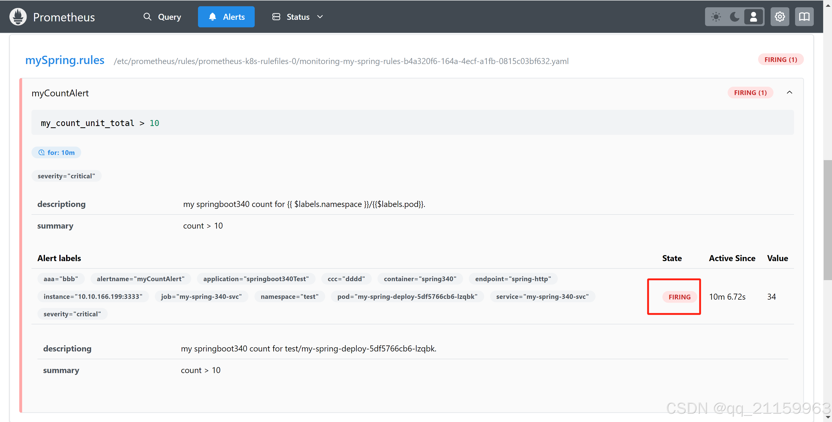
Task: Click the Query search icon
Action: pos(147,17)
